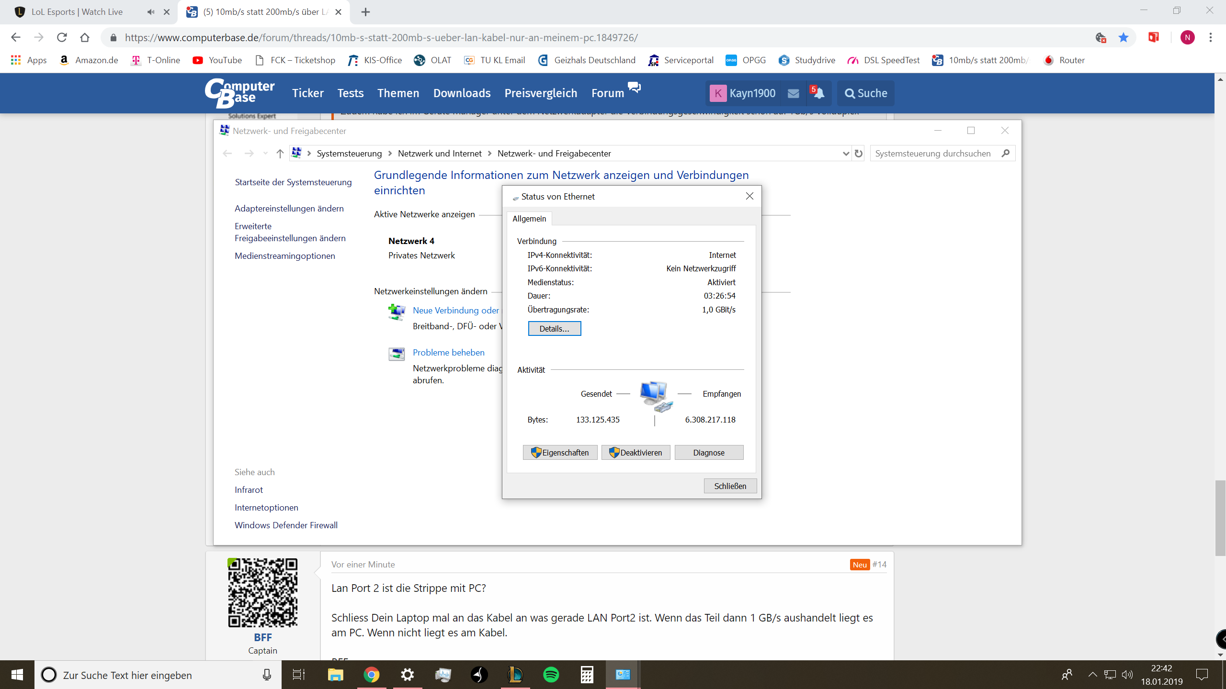Click the browser reload icon

pos(62,37)
